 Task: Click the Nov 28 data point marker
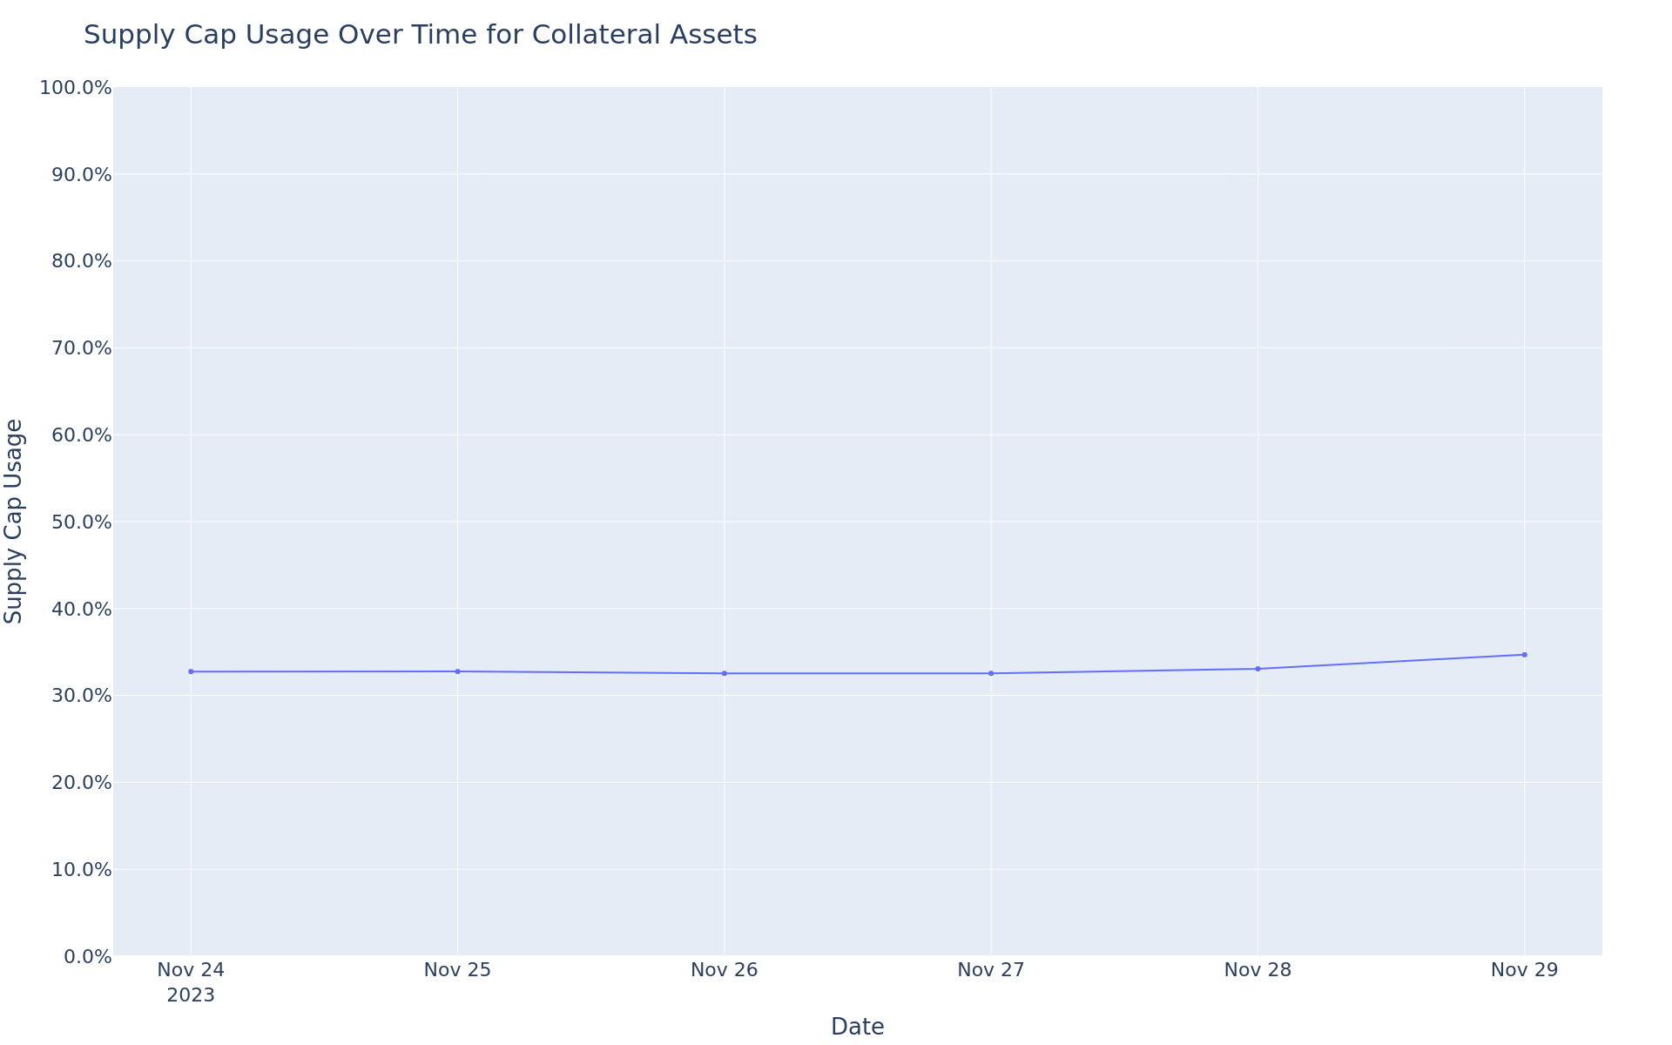pos(1257,669)
